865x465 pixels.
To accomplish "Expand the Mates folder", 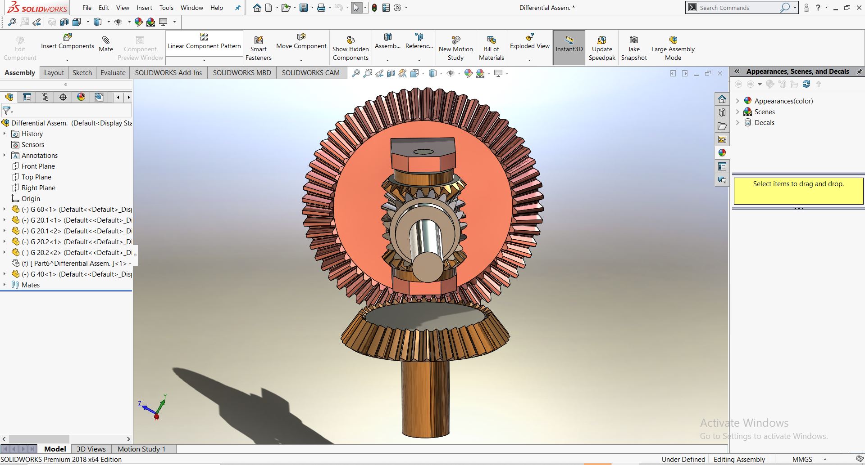I will pyautogui.click(x=5, y=285).
